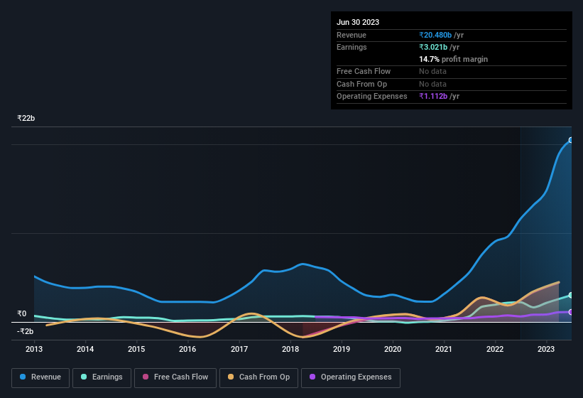583x398 pixels.
Task: Click the 14.7% profit margin text
Action: point(453,59)
